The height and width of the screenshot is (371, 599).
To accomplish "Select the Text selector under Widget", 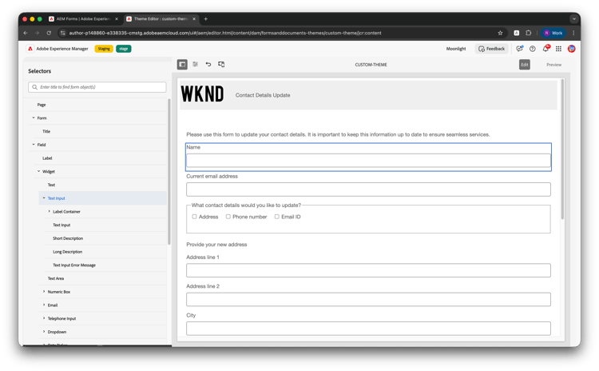I will click(51, 185).
